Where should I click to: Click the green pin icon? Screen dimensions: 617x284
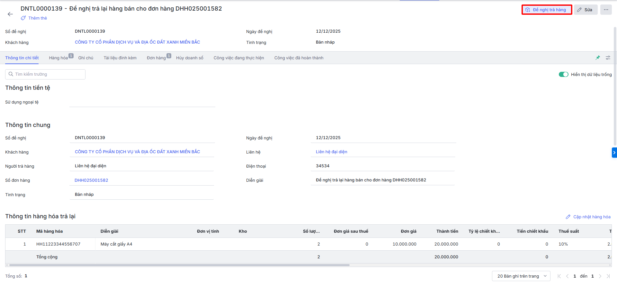(598, 58)
